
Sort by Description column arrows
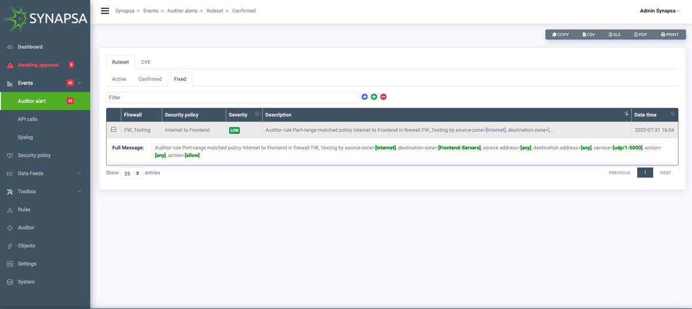(626, 114)
